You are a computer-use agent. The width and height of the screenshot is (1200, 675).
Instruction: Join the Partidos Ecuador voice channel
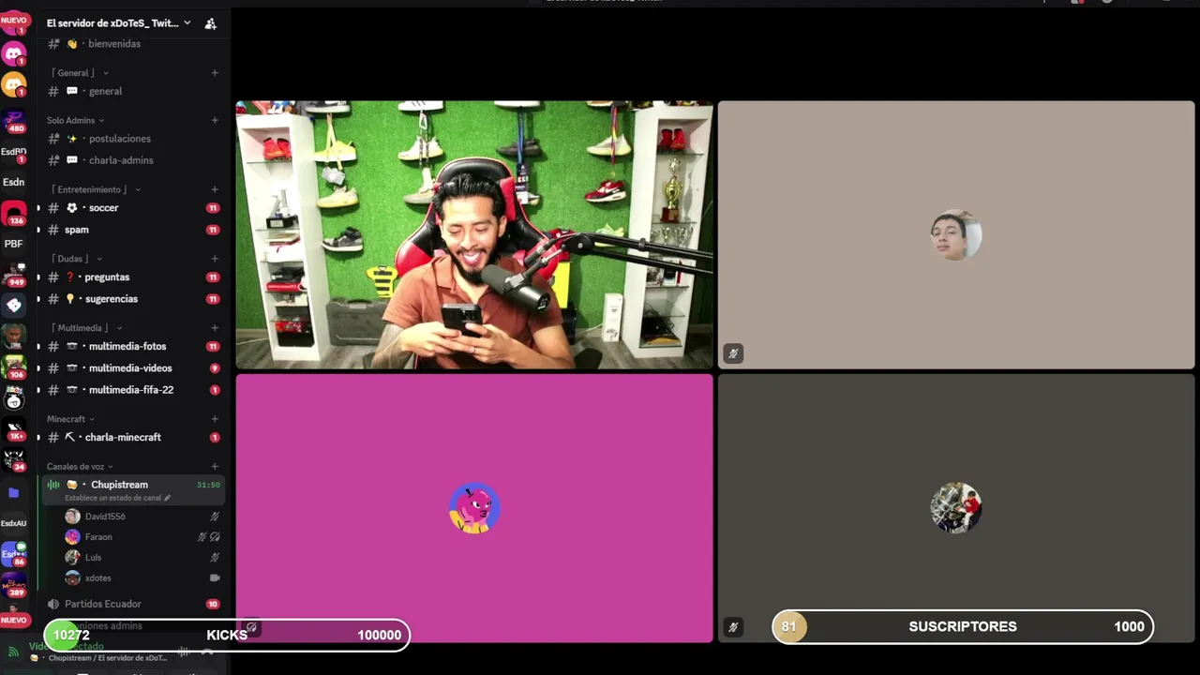[133, 605]
